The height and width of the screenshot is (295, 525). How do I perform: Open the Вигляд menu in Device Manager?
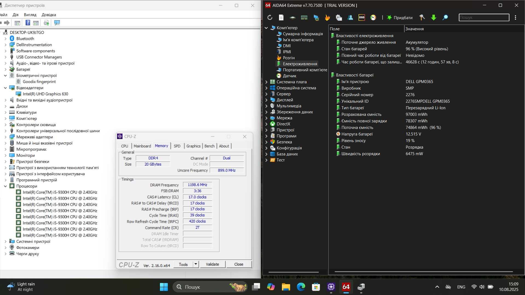[x=30, y=15]
